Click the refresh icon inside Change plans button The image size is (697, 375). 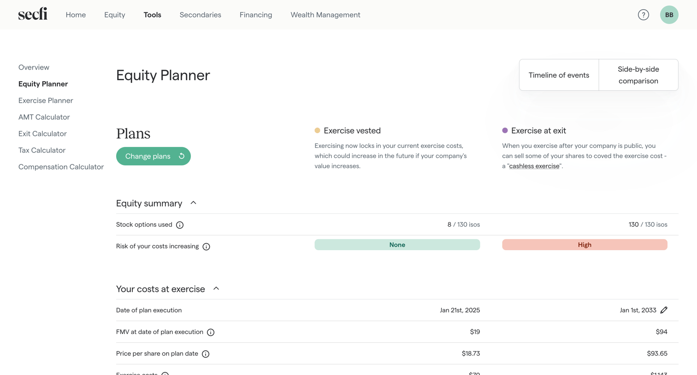182,156
